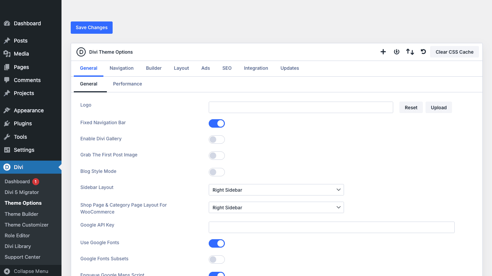Click the Dashboard gauge icon in sidebar

(7, 23)
